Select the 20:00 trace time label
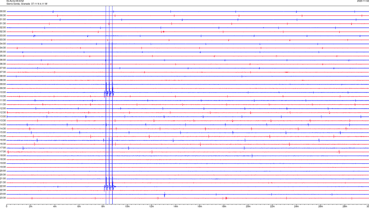 coord(3,171)
